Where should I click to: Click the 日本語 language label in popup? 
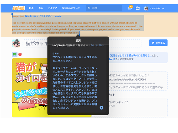[x=56, y=54]
